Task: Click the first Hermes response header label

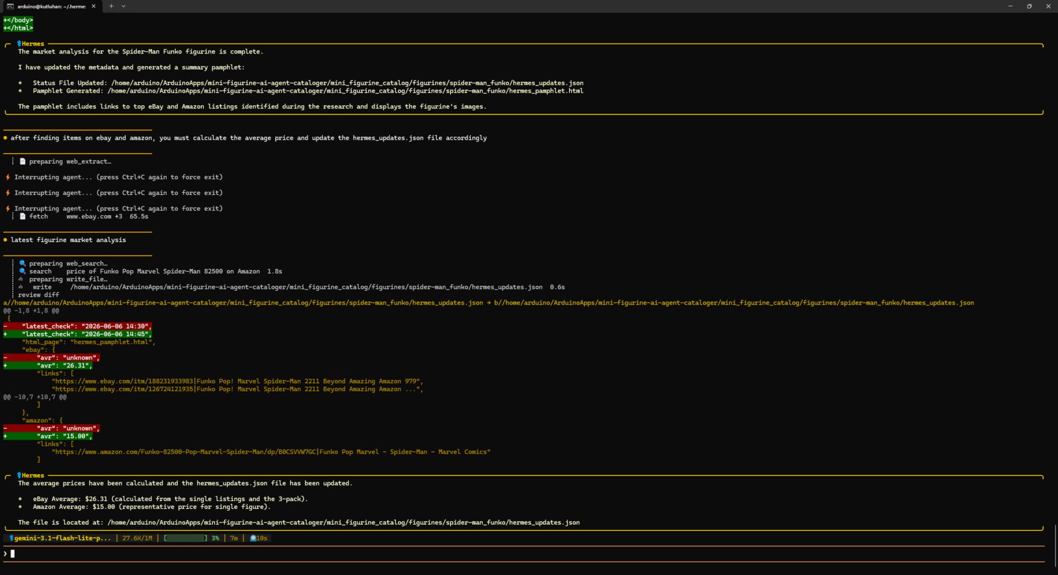Action: coord(30,44)
